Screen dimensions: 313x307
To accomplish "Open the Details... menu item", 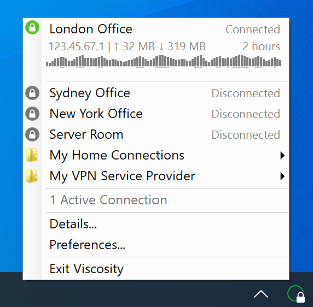I will 156,224.
